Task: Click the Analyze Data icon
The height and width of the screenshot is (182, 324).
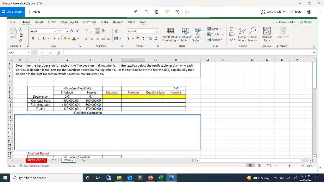Action: pos(267,34)
